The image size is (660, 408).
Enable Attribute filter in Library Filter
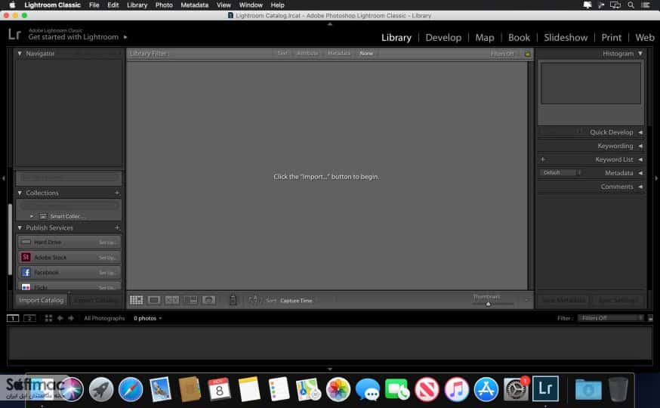coord(307,54)
